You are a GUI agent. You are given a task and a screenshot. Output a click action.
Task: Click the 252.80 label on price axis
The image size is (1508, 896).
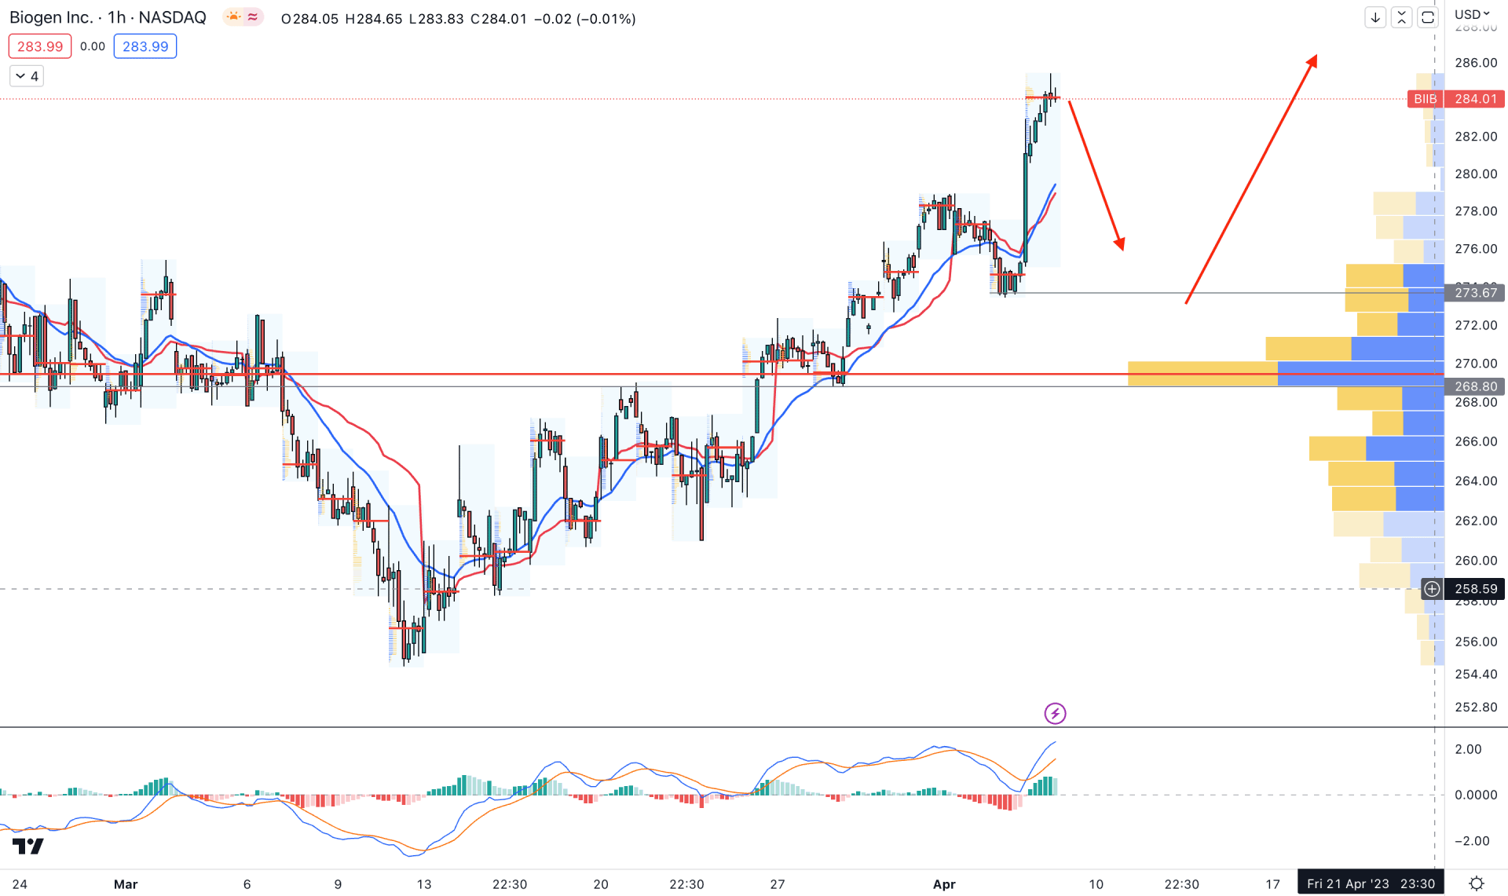(1476, 708)
